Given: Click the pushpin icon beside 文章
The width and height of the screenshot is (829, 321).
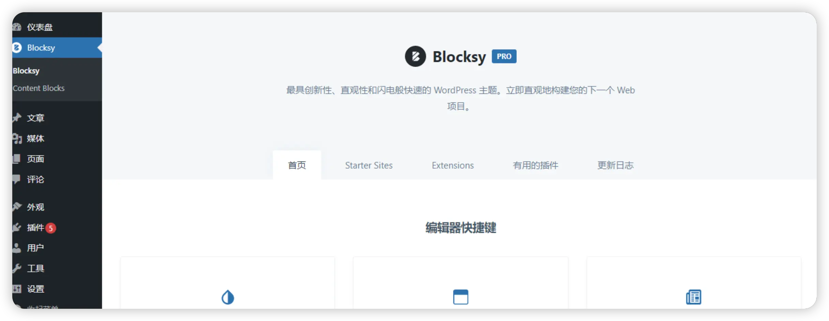Looking at the screenshot, I should pos(17,118).
